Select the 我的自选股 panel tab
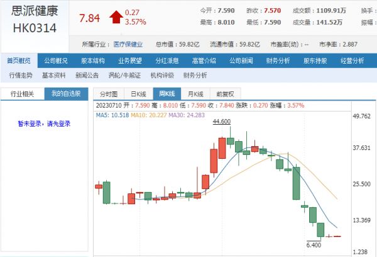This screenshot has width=377, height=257. tap(66, 93)
